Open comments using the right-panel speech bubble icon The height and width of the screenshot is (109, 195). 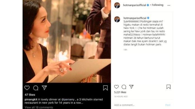[x=124, y=87]
